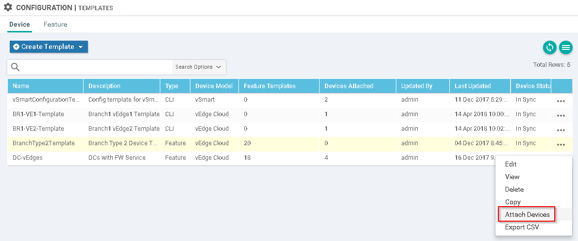Choose Delete from the context menu
The image size is (578, 241).
click(x=514, y=189)
